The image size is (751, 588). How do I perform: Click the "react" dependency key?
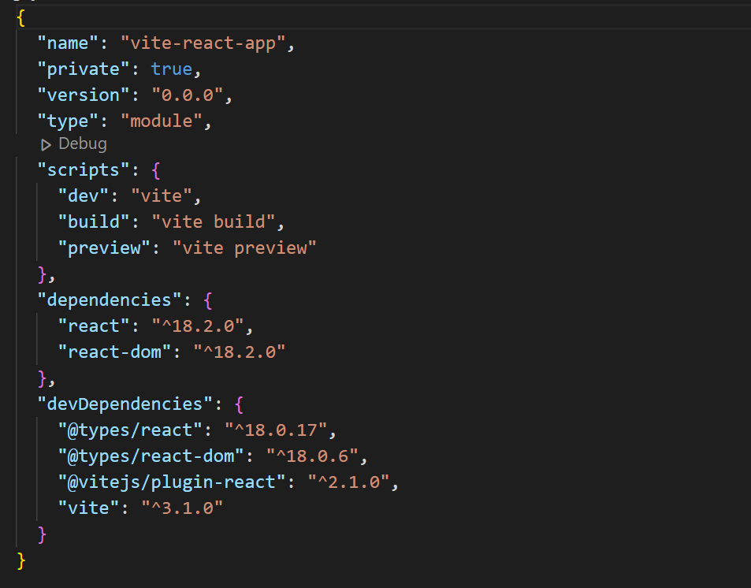[94, 326]
